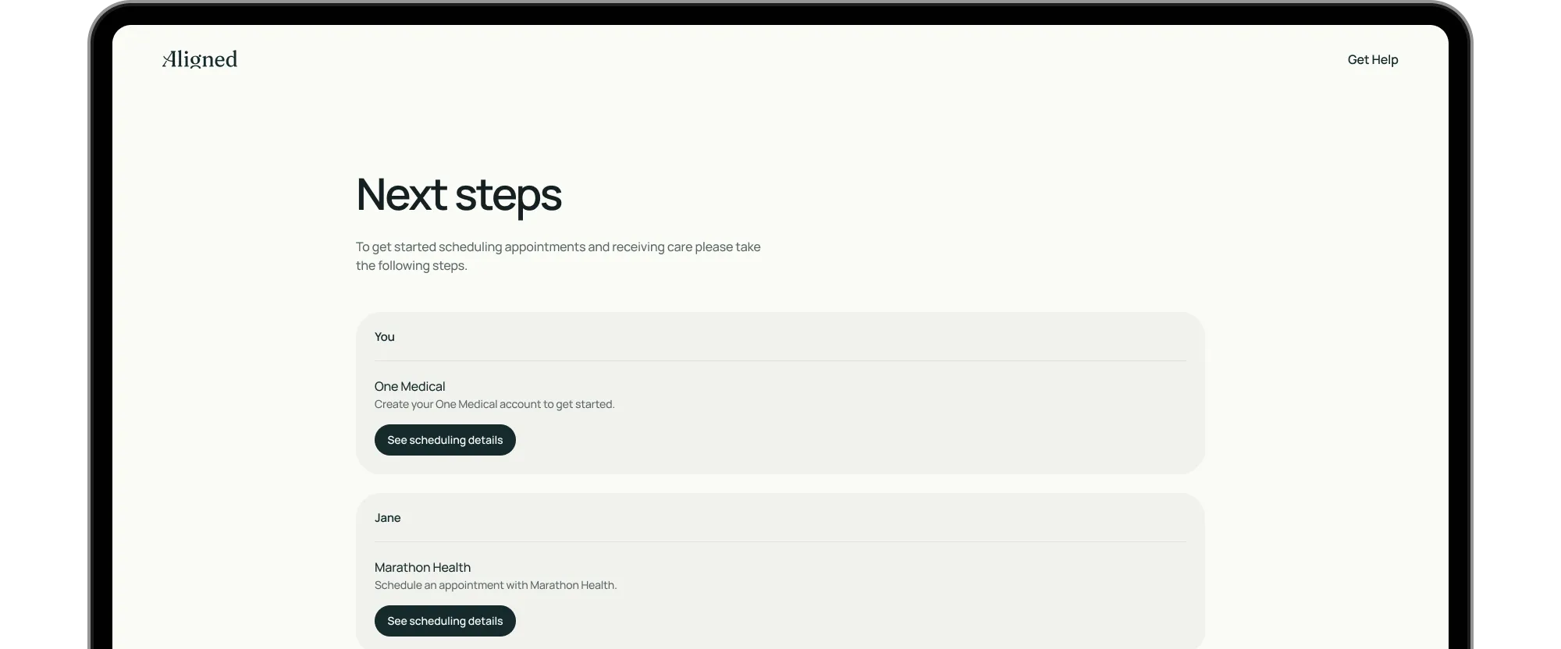Click the Marathon Health title
The image size is (1561, 649).
click(422, 567)
